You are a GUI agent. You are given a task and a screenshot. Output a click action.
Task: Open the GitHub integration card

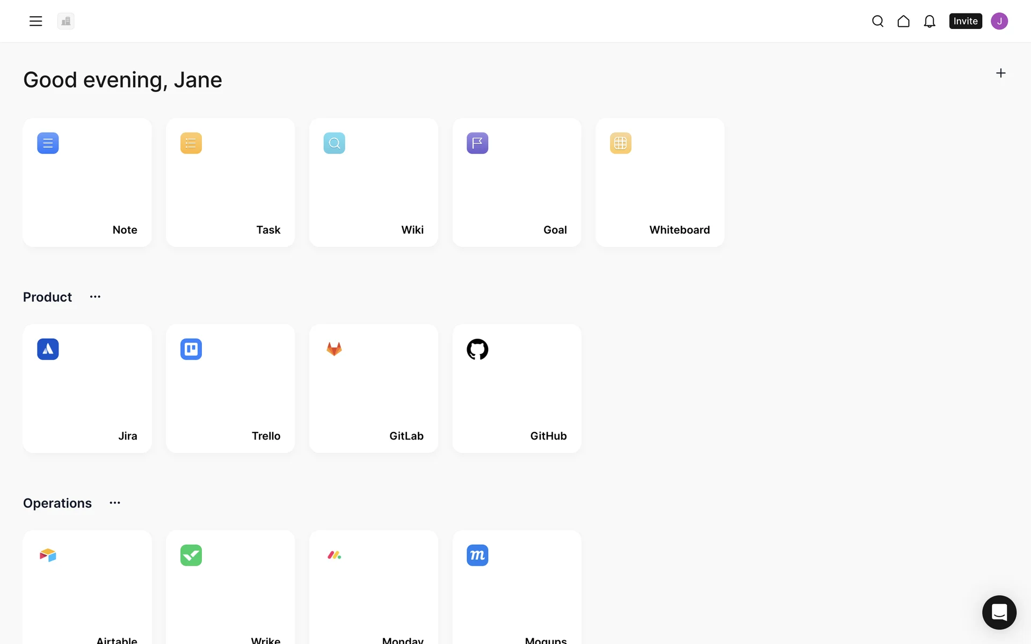point(517,389)
